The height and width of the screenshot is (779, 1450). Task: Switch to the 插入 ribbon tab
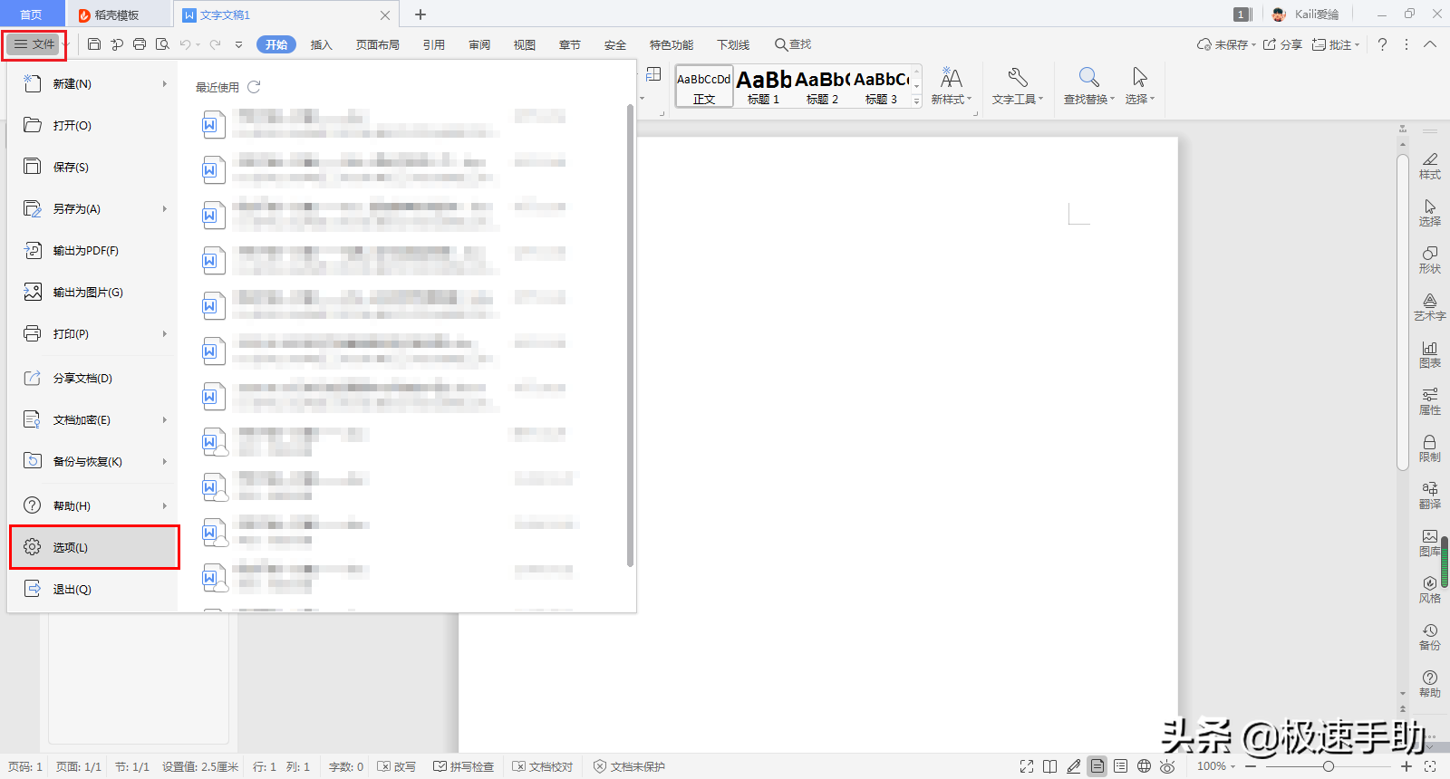322,44
